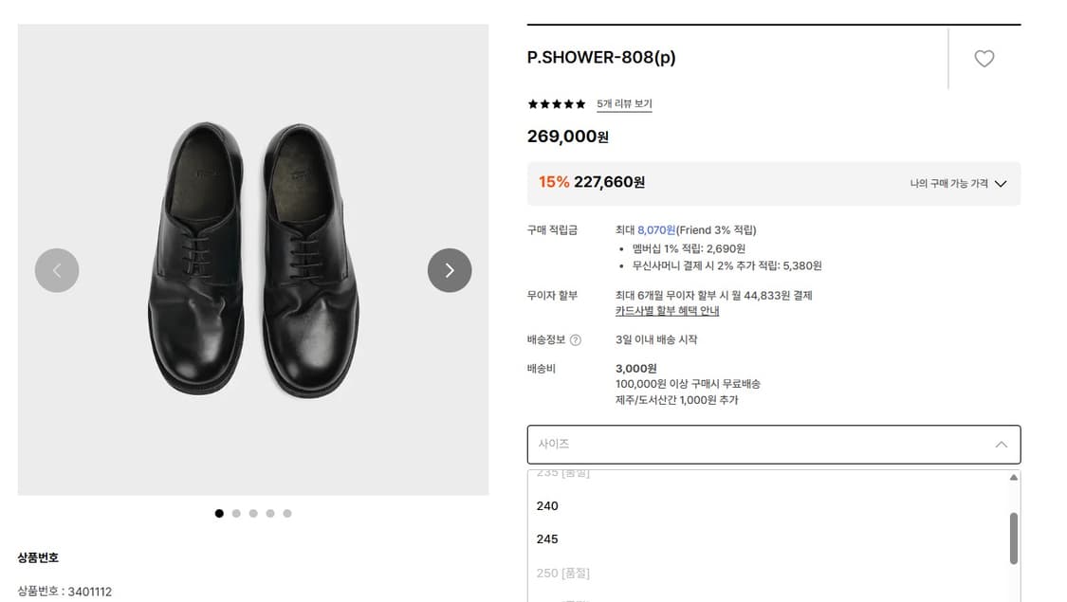Click shipping info question mark icon
This screenshot has width=1067, height=602.
pos(576,340)
